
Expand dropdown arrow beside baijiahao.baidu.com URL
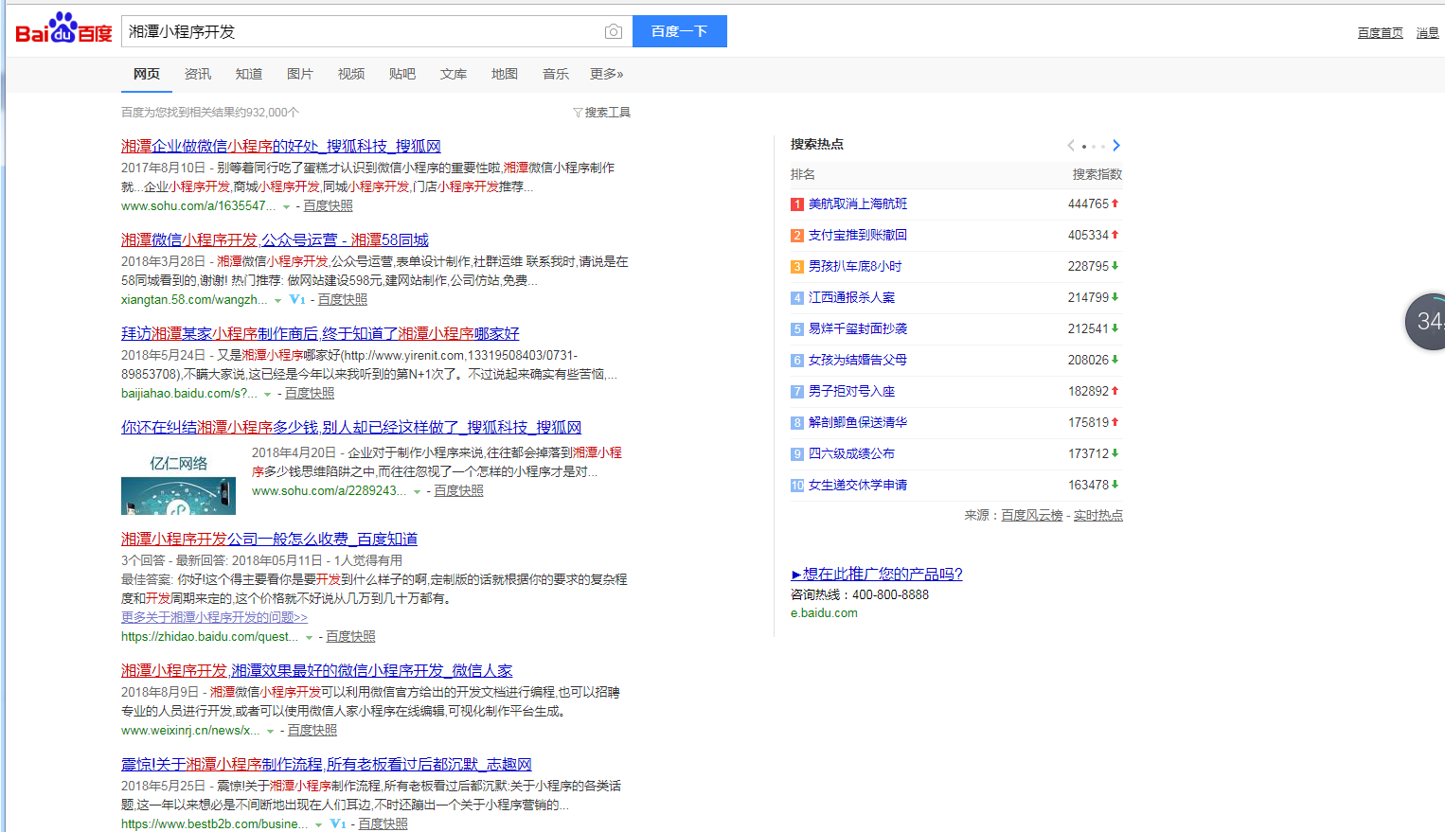(268, 394)
